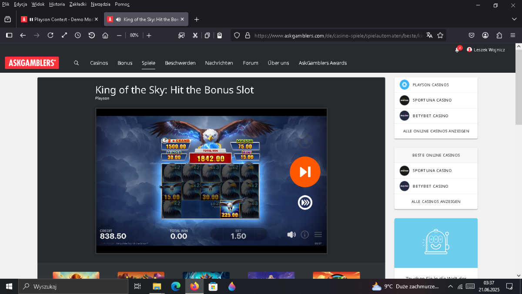Bookmark this page with the star icon
The width and height of the screenshot is (522, 294).
coord(440,35)
